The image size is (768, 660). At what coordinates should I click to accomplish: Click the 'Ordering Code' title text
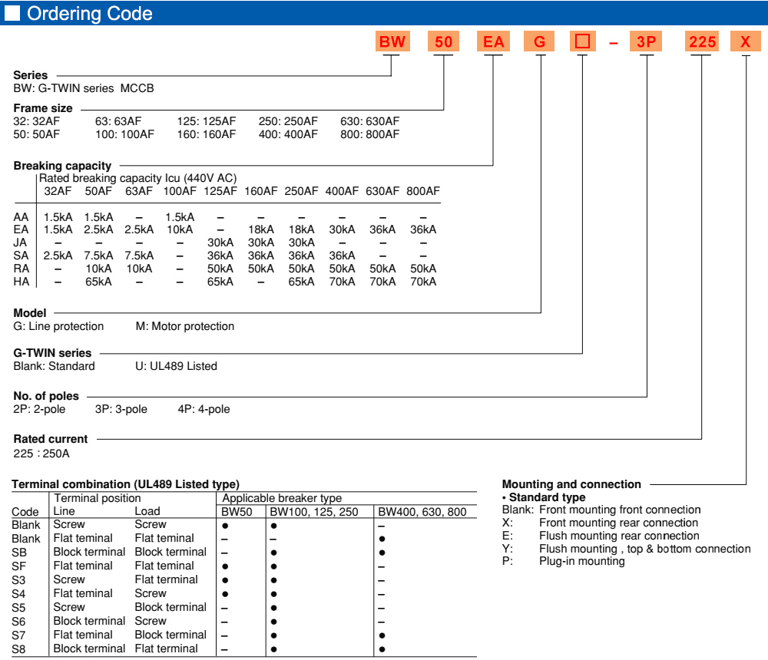(90, 13)
